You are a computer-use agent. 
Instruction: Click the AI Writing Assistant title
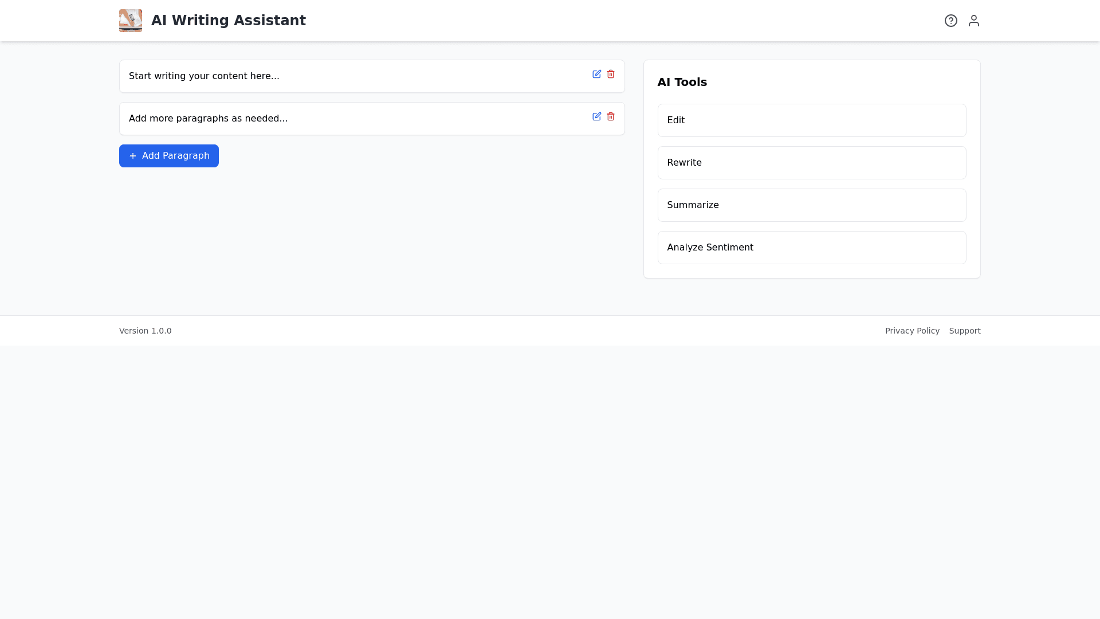(x=228, y=21)
